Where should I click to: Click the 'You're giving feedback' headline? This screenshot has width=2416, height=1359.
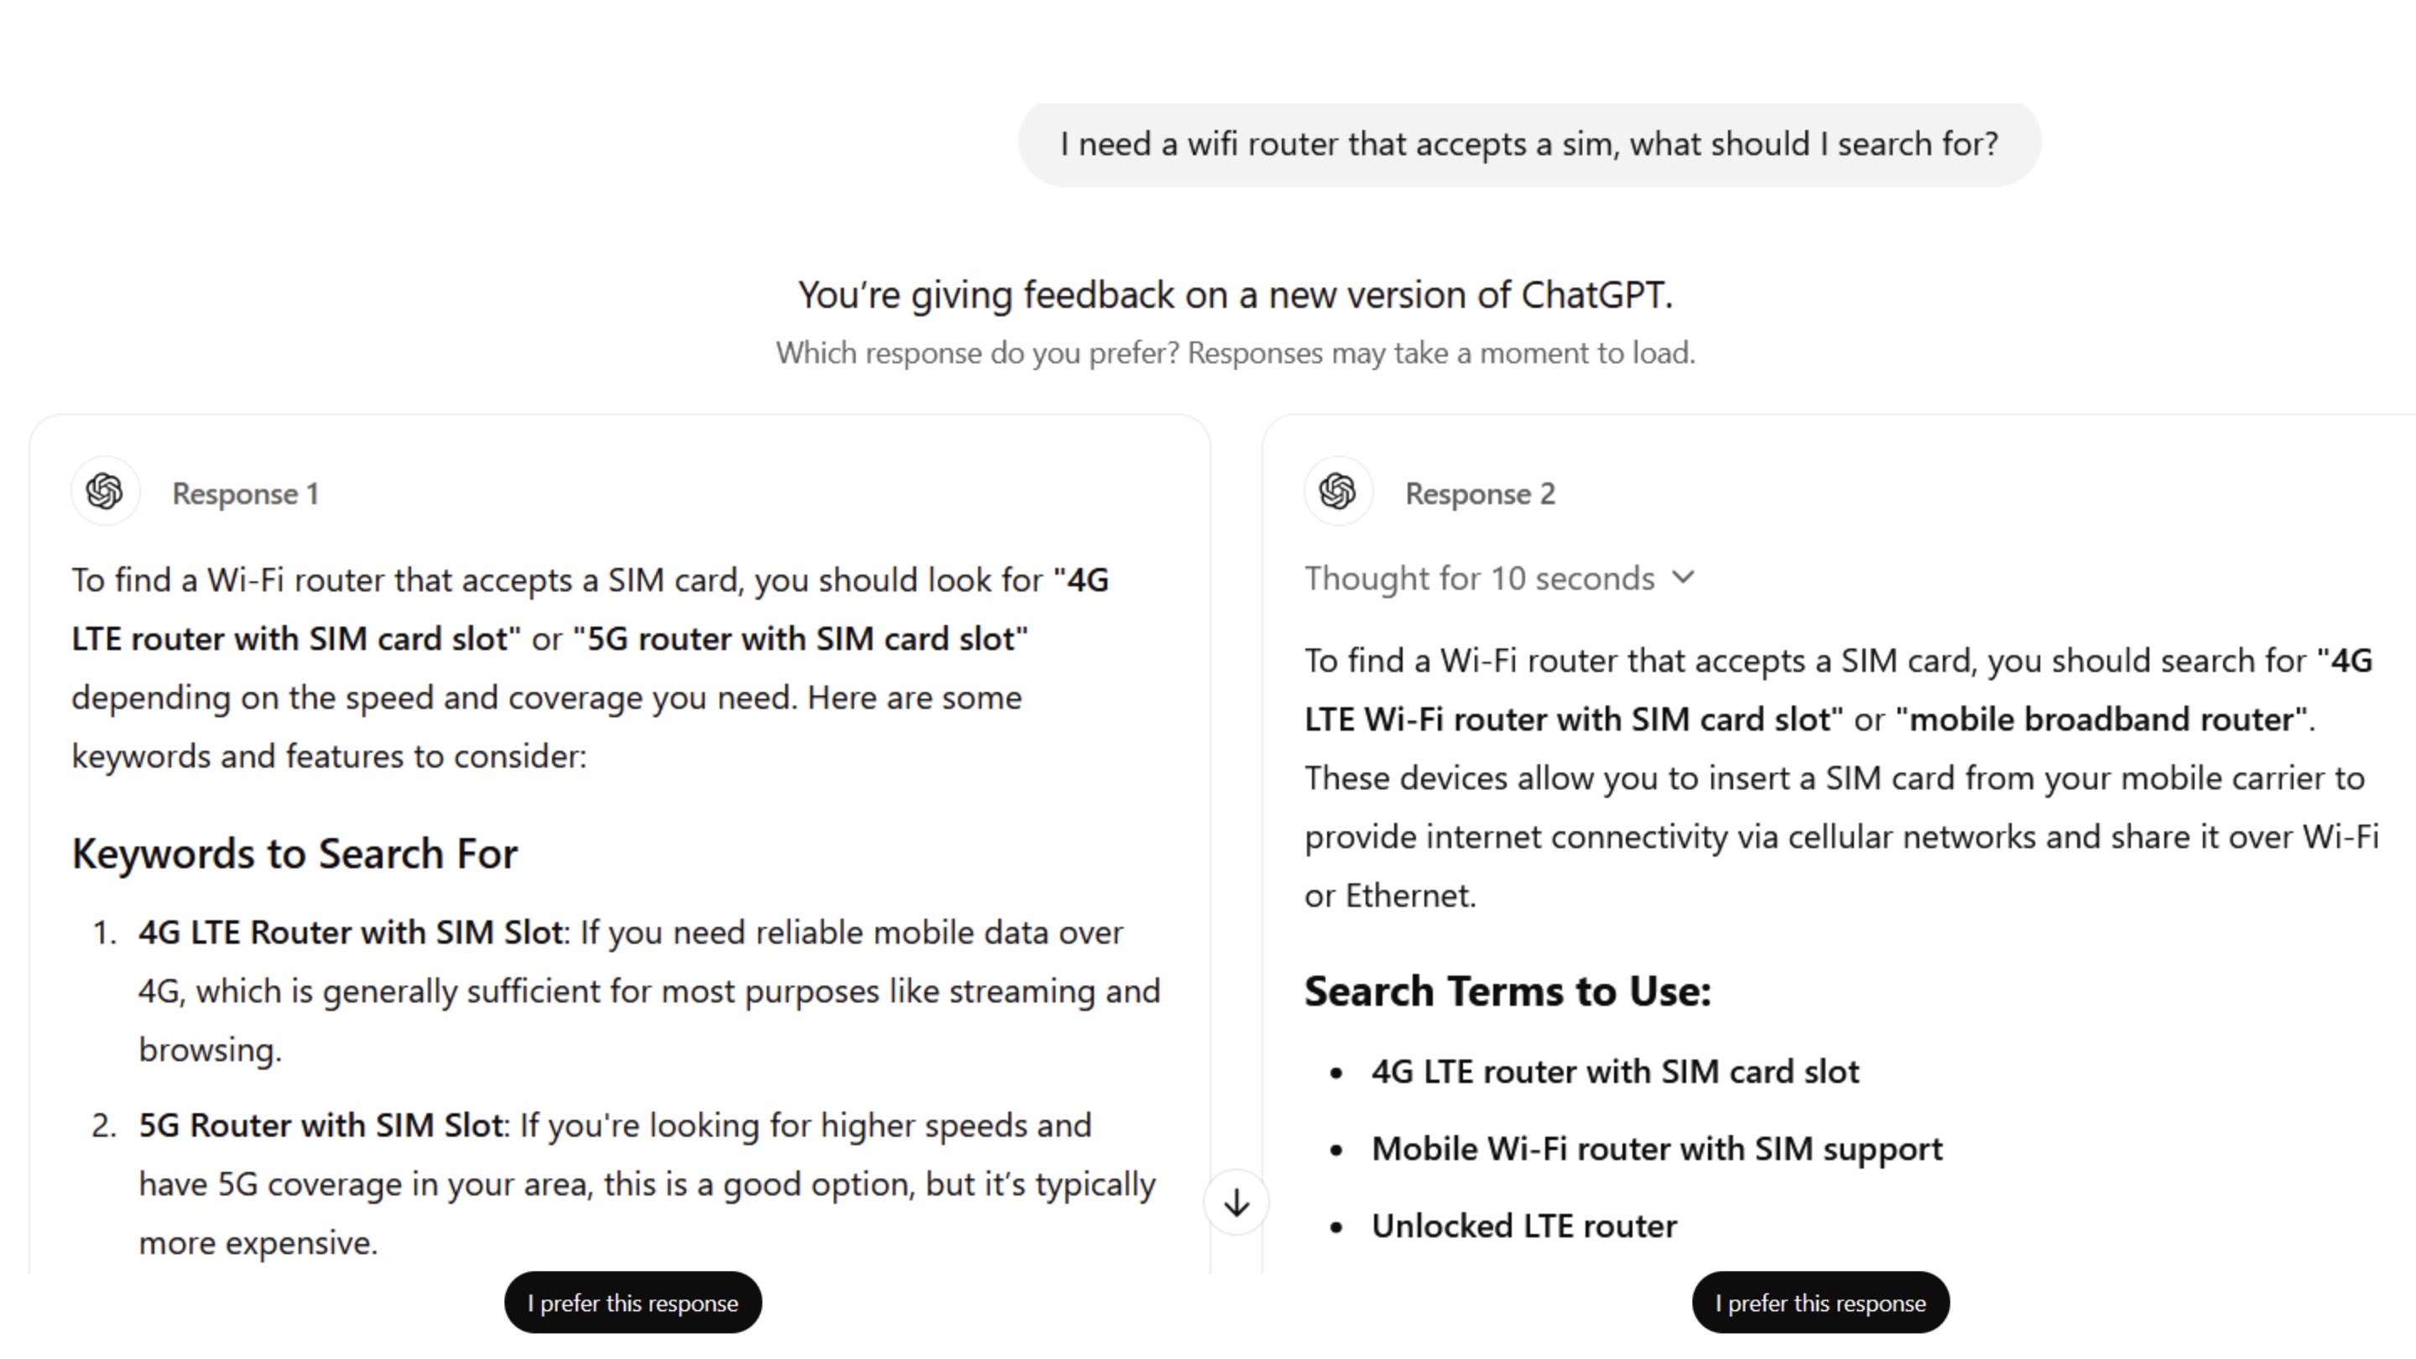[1235, 294]
